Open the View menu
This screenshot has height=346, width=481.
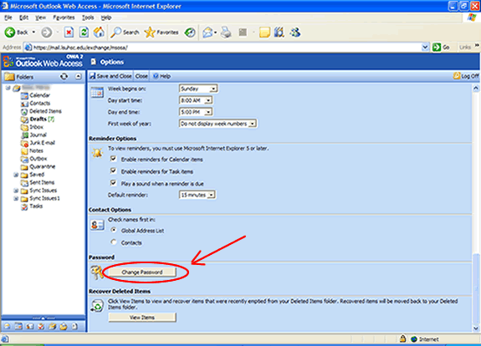pyautogui.click(x=40, y=18)
